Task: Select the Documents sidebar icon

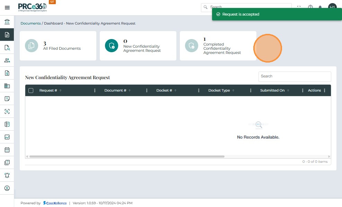Action: pyautogui.click(x=7, y=35)
